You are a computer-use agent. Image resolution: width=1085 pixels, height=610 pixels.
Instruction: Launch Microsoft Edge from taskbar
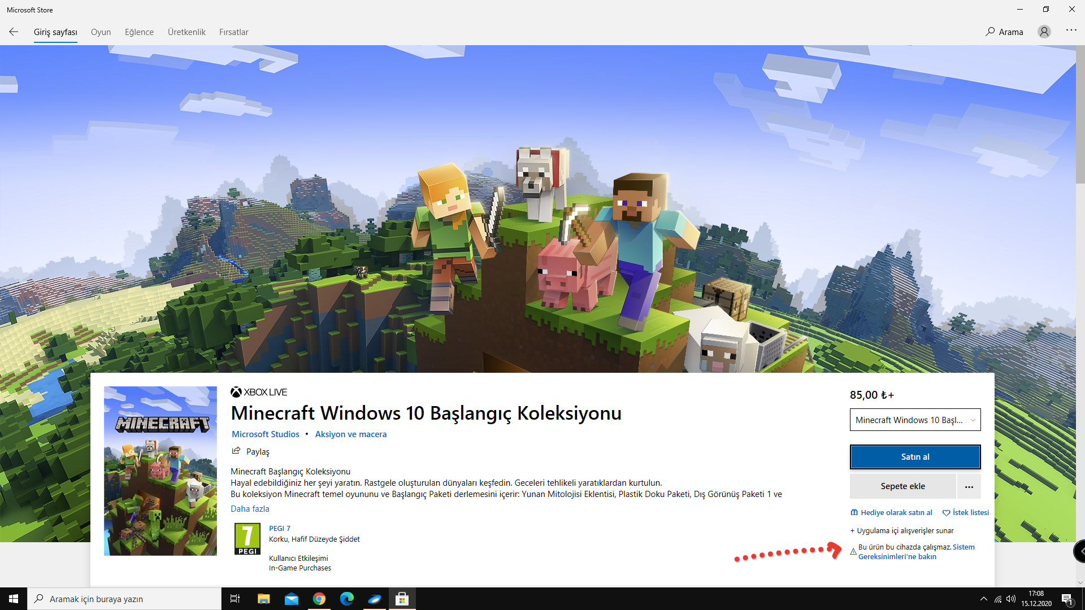(x=347, y=599)
